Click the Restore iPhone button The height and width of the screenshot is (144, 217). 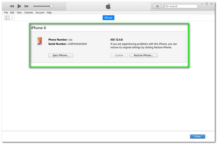click(x=143, y=55)
